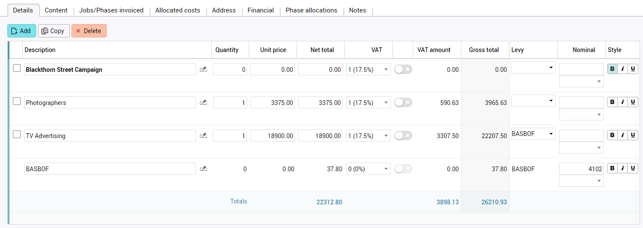643x228 pixels.
Task: Click the red Delete button
Action: 89,31
